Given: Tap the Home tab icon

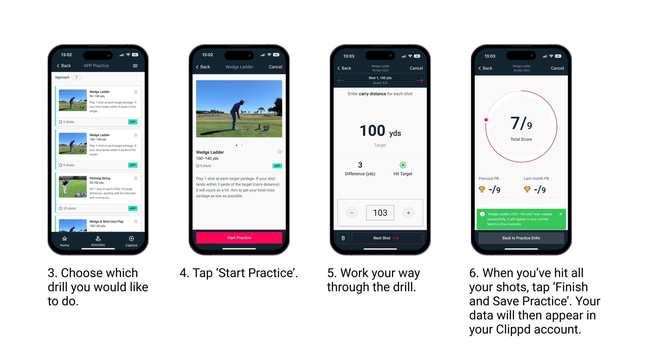Looking at the screenshot, I should coord(66,239).
